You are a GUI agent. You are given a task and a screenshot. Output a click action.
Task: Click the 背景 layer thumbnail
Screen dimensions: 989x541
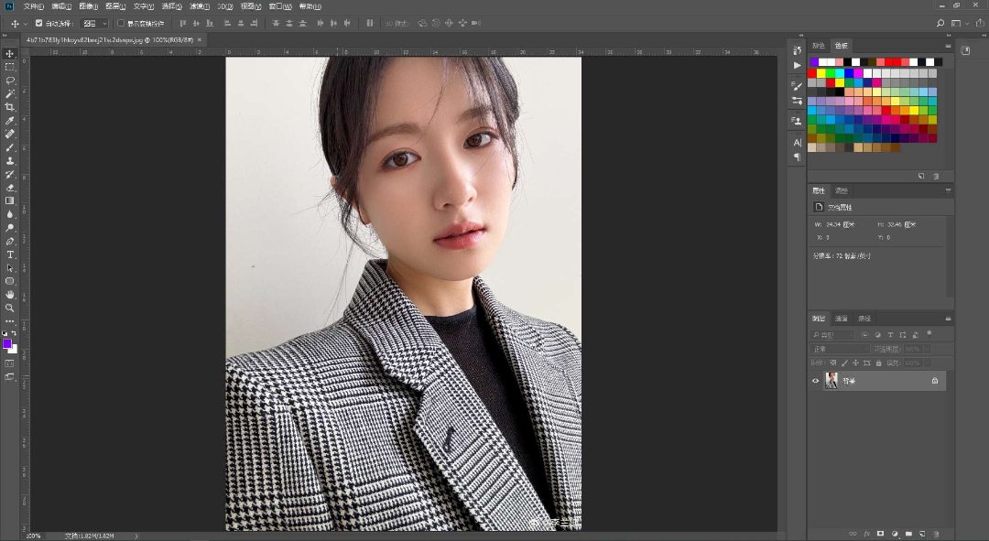tap(831, 381)
